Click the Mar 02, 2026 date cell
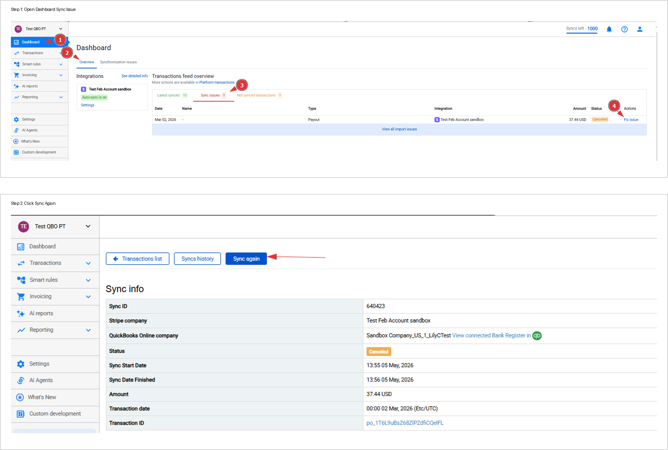This screenshot has width=668, height=450. pyautogui.click(x=166, y=120)
